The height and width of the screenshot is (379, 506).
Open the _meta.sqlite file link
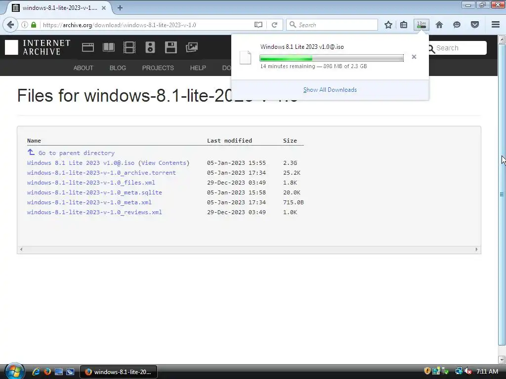tap(94, 192)
